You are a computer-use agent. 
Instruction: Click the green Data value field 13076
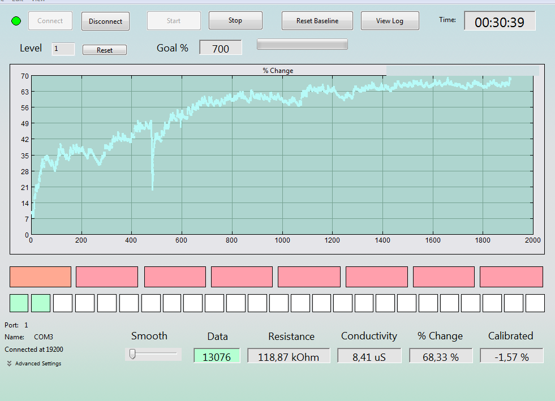tap(217, 356)
